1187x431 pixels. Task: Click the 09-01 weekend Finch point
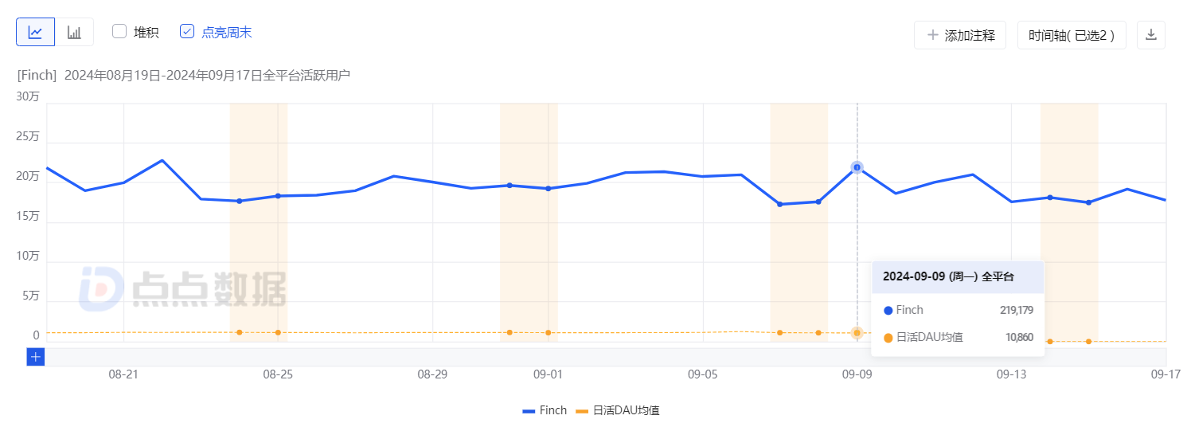click(548, 188)
